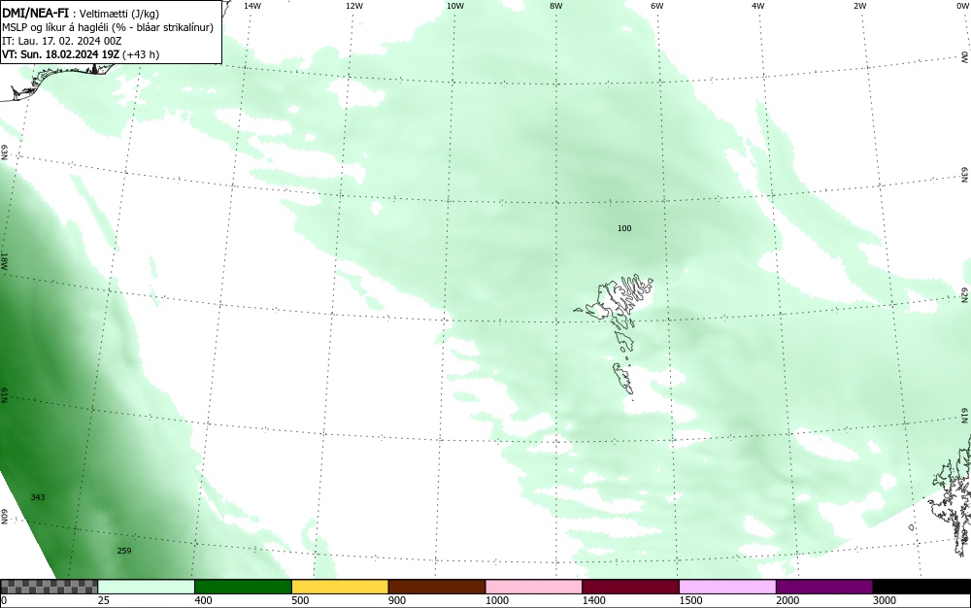Click the '18W' label on left edge
Viewport: 971px width, 608px height.
4,260
